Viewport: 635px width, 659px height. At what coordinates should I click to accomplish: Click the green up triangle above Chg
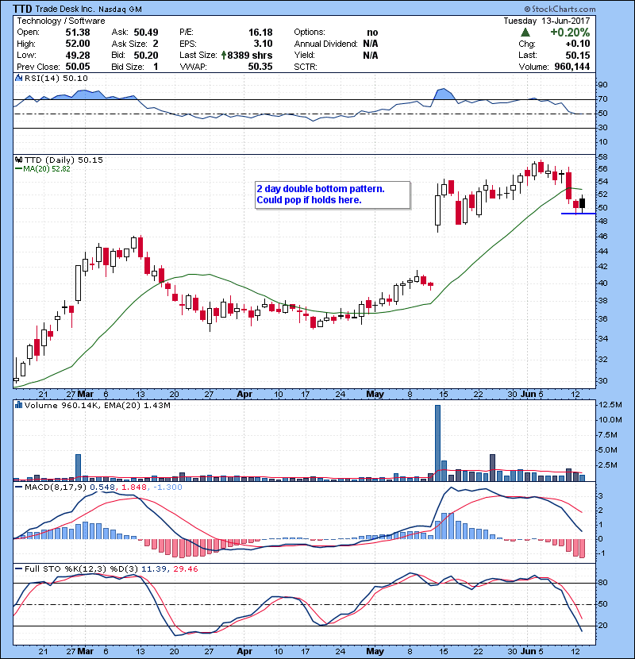(x=525, y=32)
